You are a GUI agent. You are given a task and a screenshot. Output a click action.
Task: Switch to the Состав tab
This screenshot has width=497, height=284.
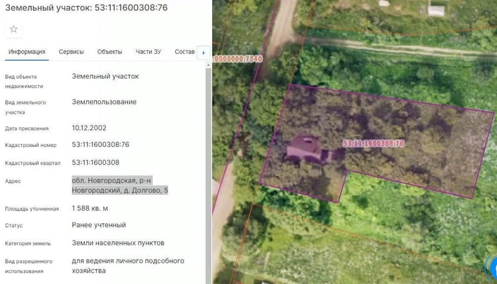(185, 52)
